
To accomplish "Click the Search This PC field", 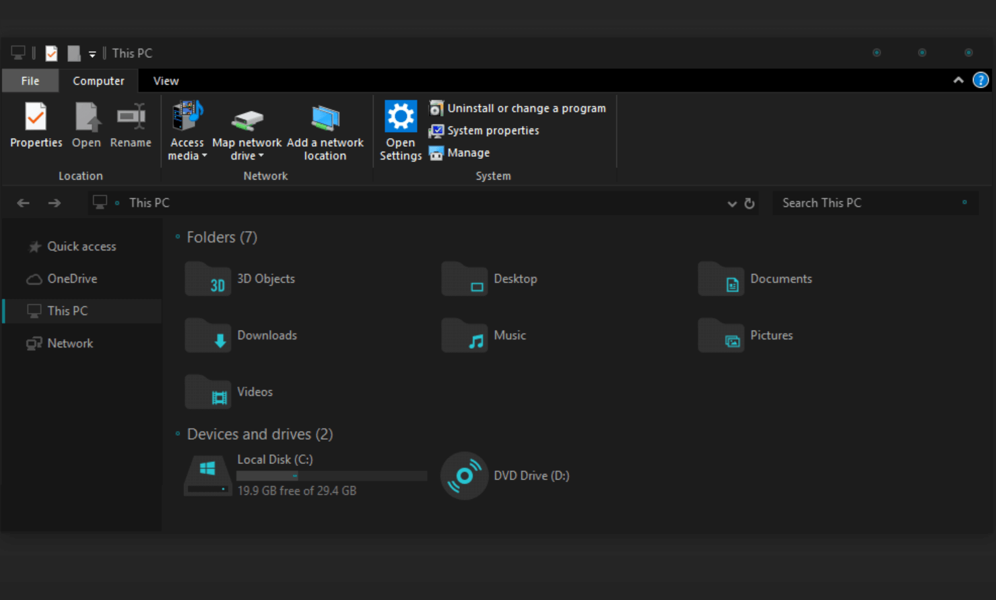I will 867,203.
